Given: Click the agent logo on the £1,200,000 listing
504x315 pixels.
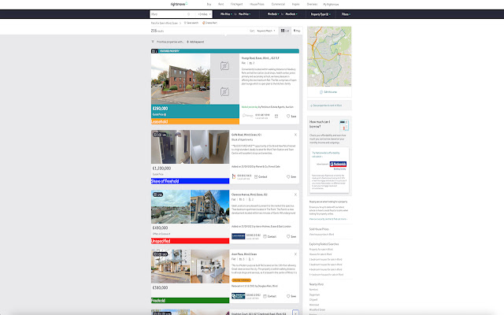Looking at the screenshot, I should tap(234, 176).
